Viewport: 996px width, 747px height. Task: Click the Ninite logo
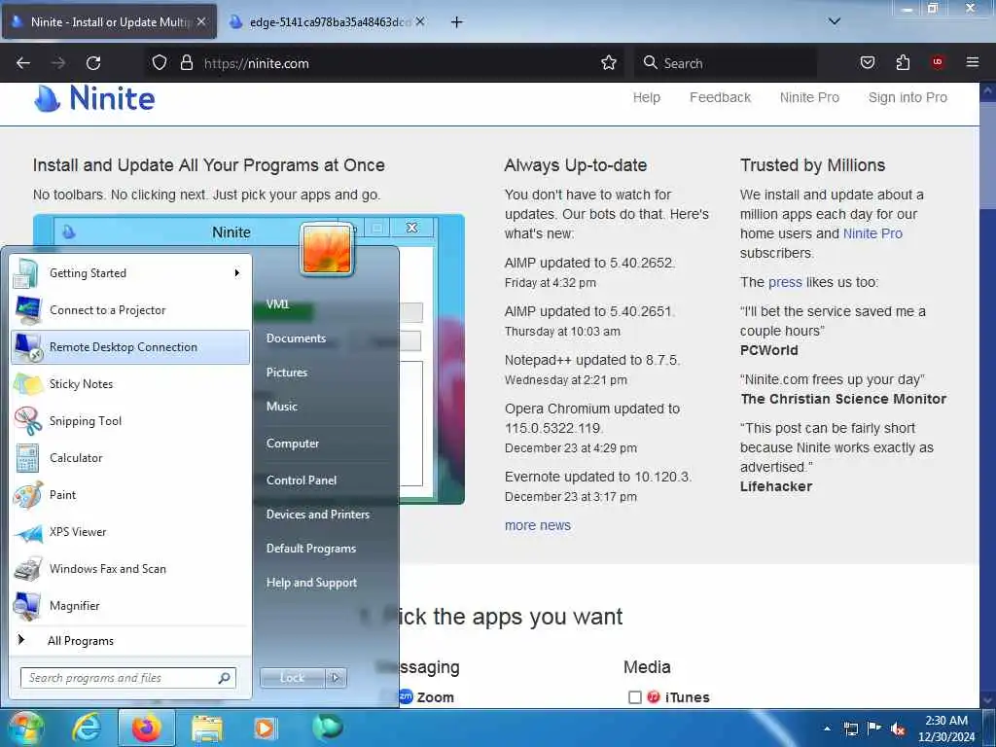point(94,98)
